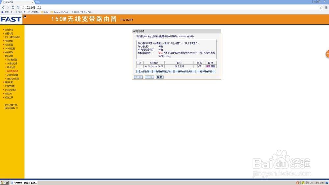Expand 无线设置 in the sidebar

tap(9, 45)
